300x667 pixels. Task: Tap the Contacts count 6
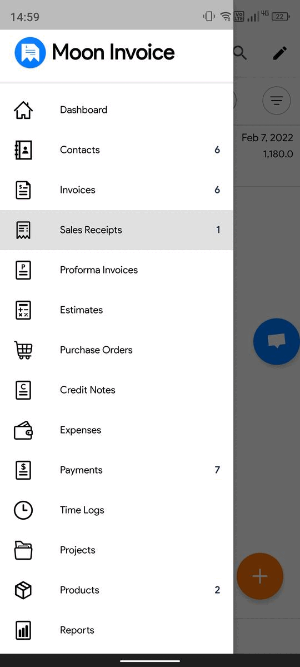(217, 150)
